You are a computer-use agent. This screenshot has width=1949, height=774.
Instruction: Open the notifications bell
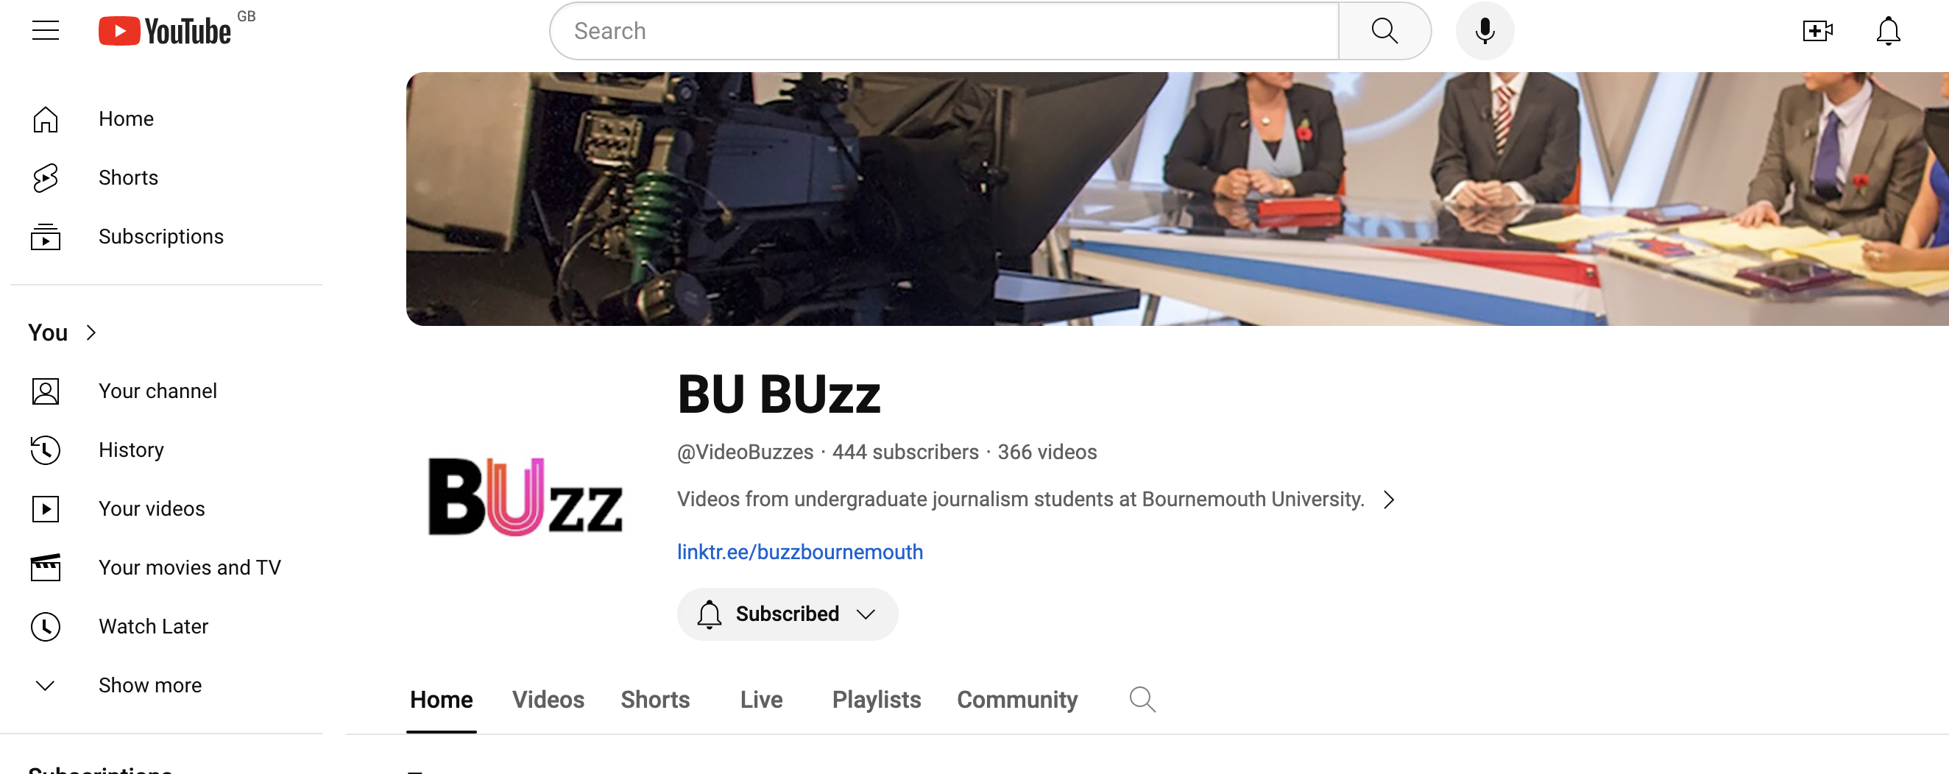click(x=1888, y=31)
